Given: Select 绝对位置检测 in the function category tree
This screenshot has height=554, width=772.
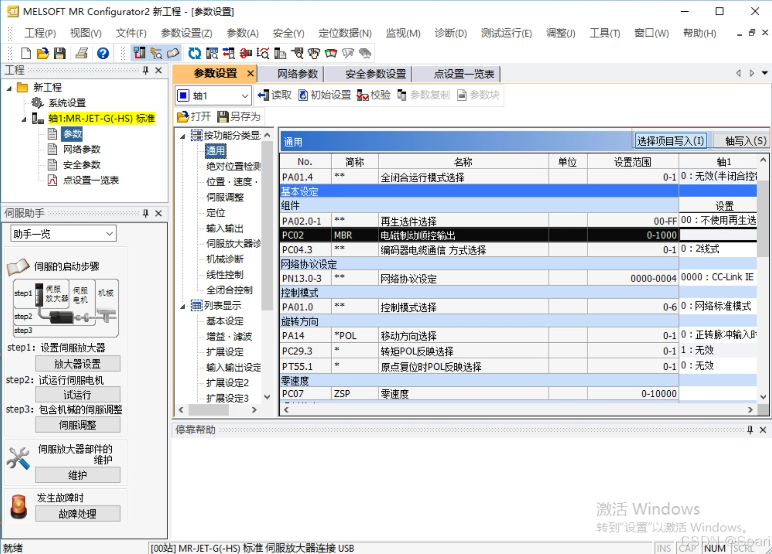Looking at the screenshot, I should click(233, 167).
